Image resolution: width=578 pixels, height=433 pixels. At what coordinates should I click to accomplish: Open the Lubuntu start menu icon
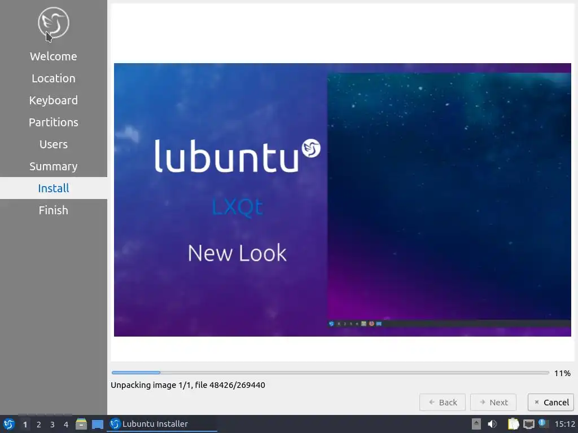[x=8, y=424]
